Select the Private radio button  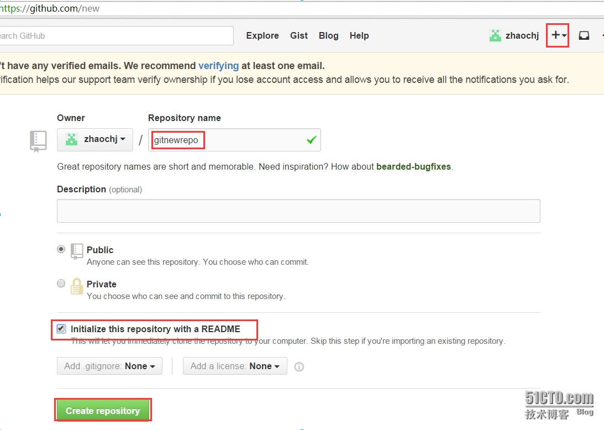(x=61, y=283)
